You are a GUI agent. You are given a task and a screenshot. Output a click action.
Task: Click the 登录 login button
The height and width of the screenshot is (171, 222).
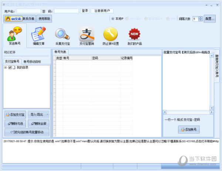click(x=85, y=11)
